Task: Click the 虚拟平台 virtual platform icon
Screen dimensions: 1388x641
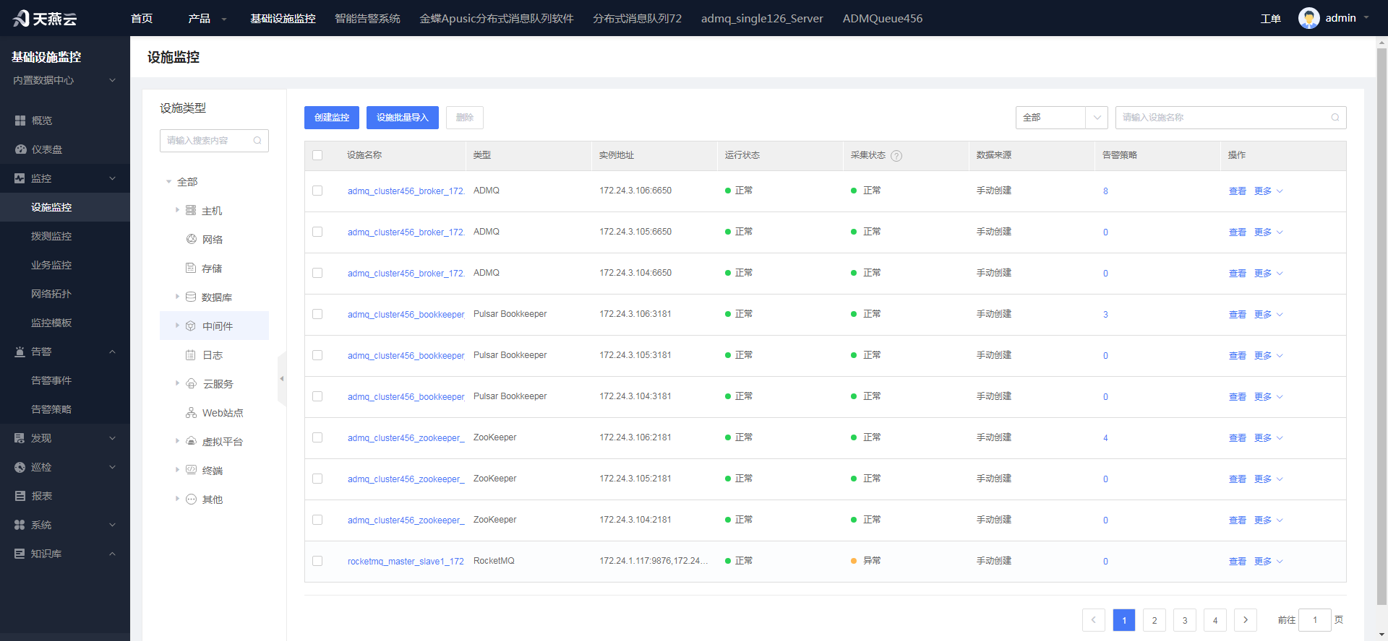Action: click(191, 441)
